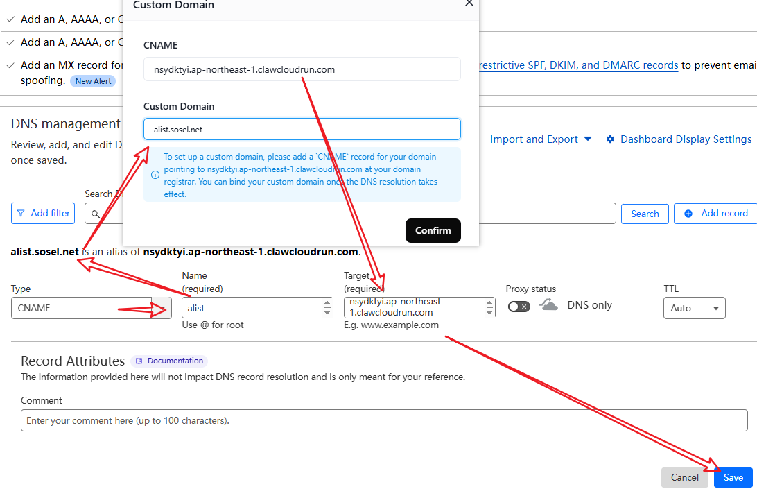Click the Search button next to Add record

645,214
